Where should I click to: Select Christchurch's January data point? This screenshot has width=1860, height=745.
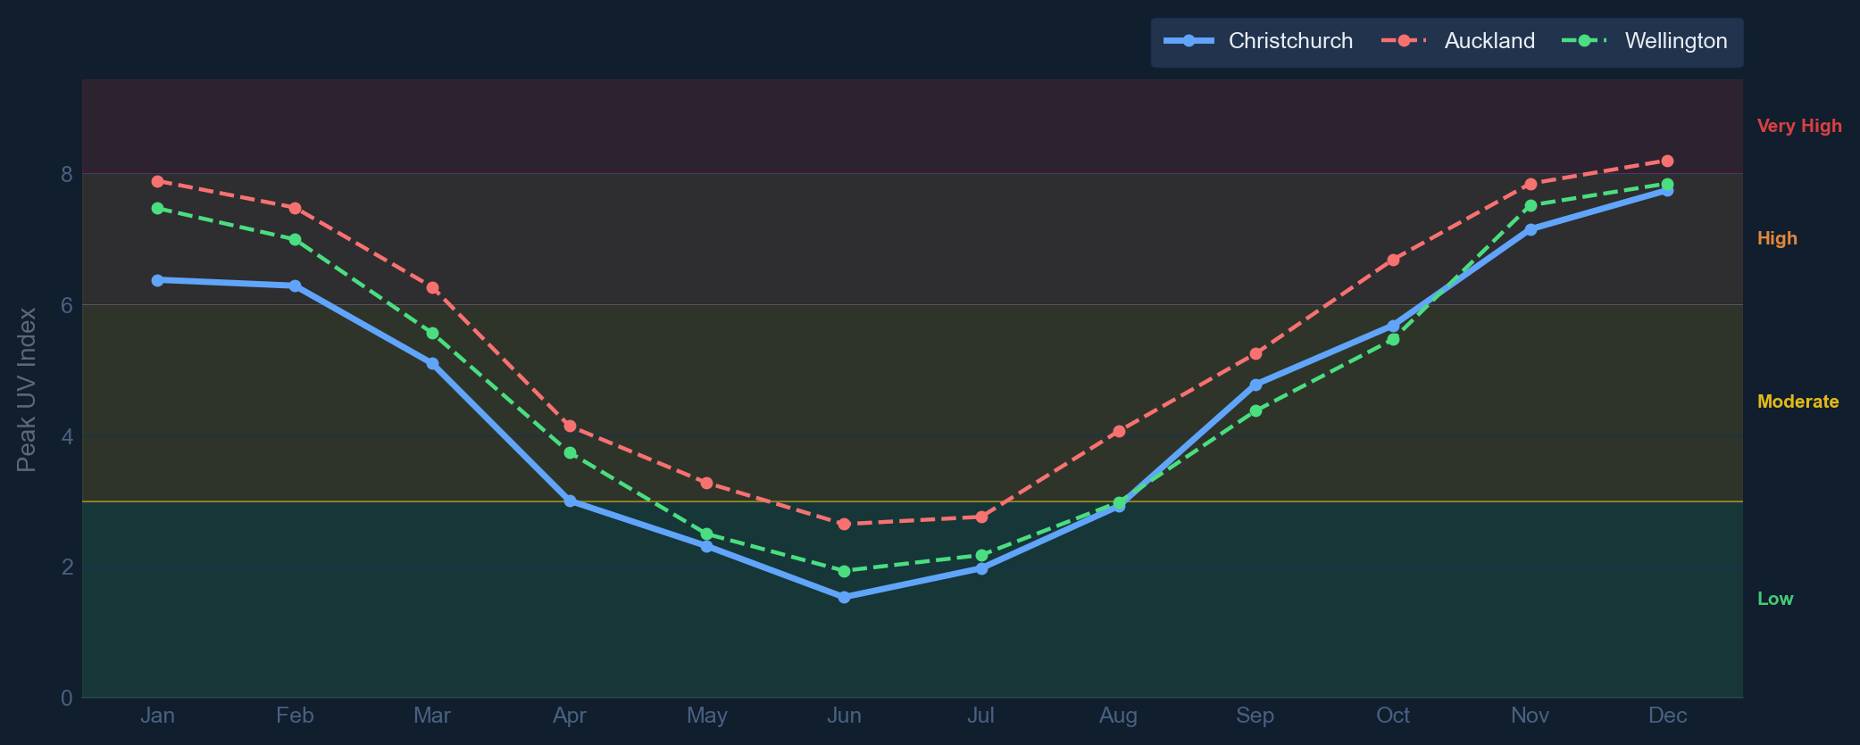[x=158, y=280]
